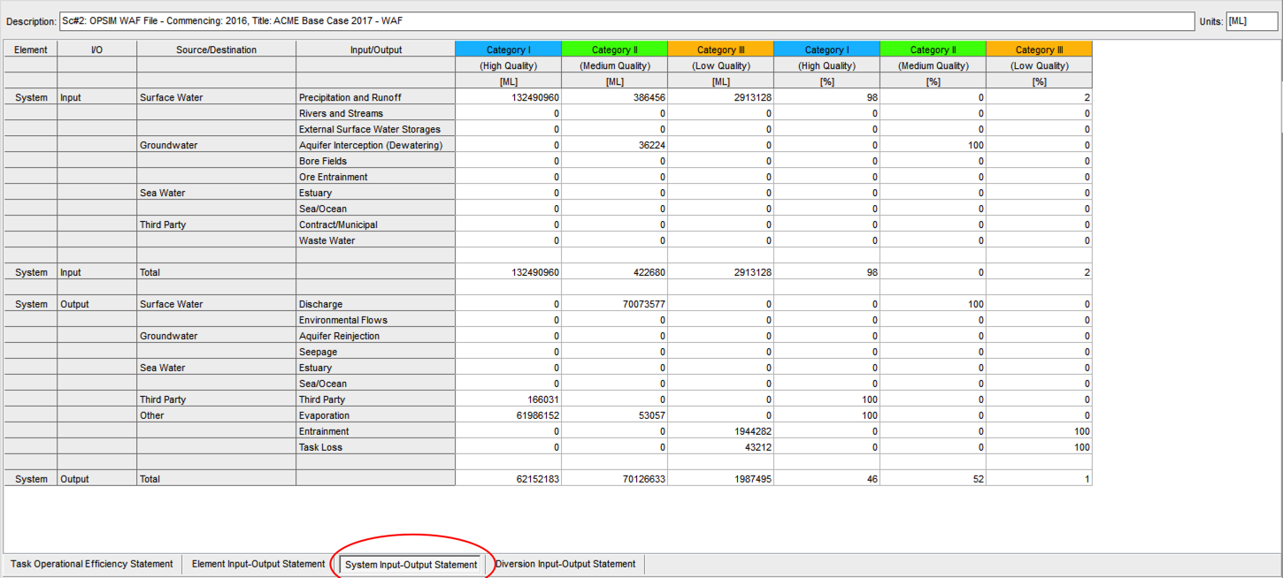This screenshot has height=578, width=1283.
Task: Go to Diversion Input-Output Statement tab
Action: click(565, 564)
